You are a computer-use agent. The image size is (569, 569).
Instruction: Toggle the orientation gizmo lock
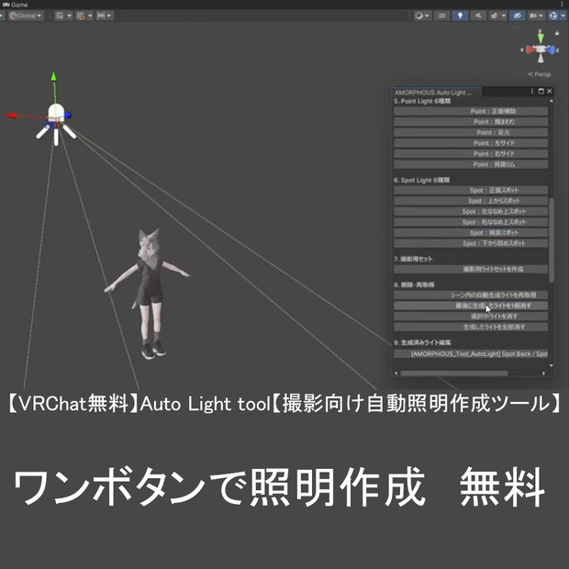557,33
